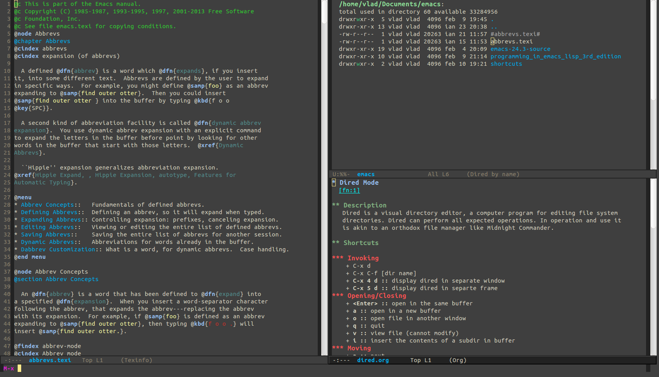Follow the Defining Abbrevs menu entry
The width and height of the screenshot is (659, 377).
49,212
